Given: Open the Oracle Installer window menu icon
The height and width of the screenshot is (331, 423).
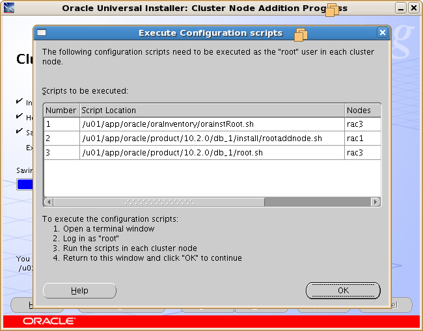Looking at the screenshot, I should pyautogui.click(x=9, y=8).
